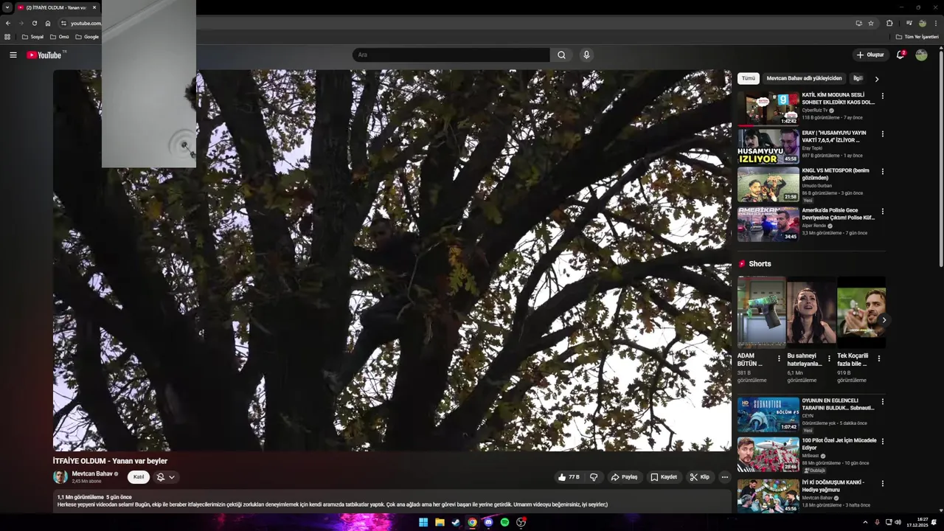This screenshot has height=531, width=944.
Task: Share the video with Paylaş
Action: coord(624,477)
